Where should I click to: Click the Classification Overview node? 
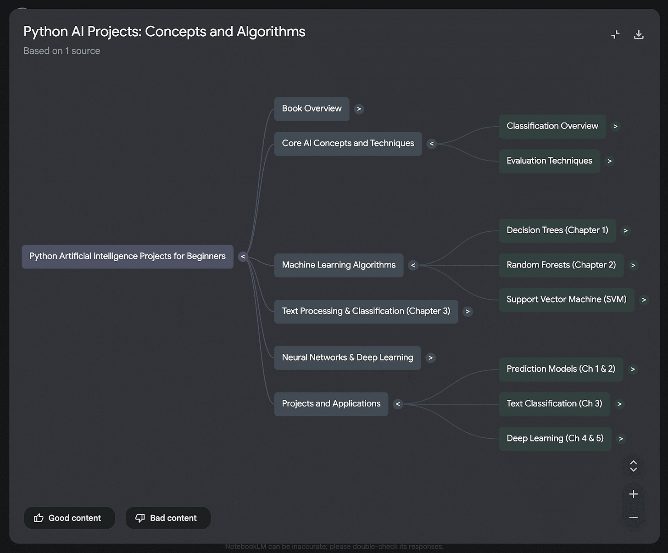point(552,126)
